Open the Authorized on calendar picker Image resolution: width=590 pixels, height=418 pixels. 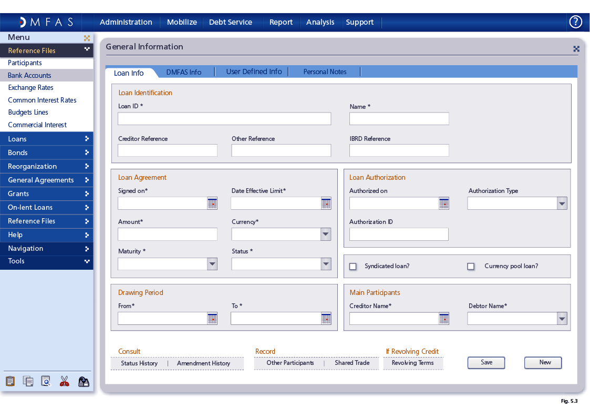444,203
